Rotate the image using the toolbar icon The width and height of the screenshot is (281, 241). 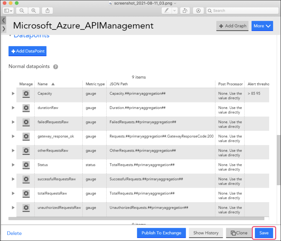(x=185, y=11)
